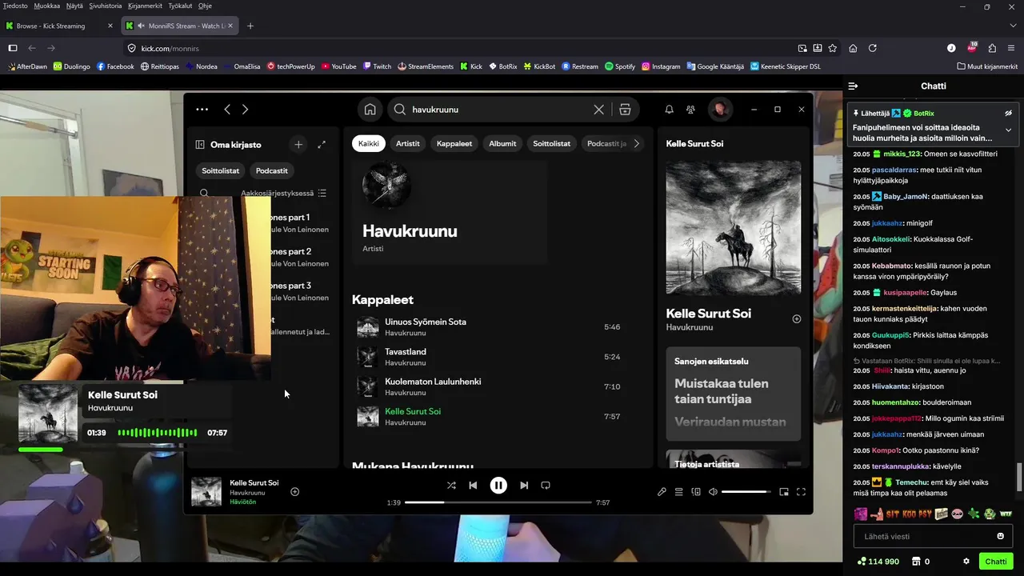The width and height of the screenshot is (1024, 576).
Task: Select the Artistit filter chip
Action: [408, 143]
